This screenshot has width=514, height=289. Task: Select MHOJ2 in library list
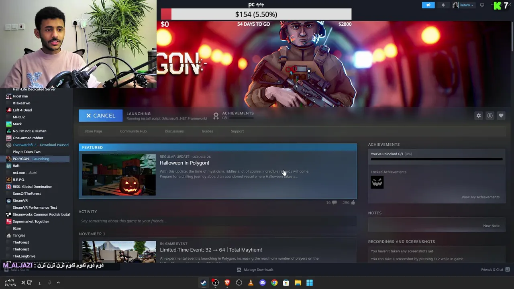(x=18, y=117)
